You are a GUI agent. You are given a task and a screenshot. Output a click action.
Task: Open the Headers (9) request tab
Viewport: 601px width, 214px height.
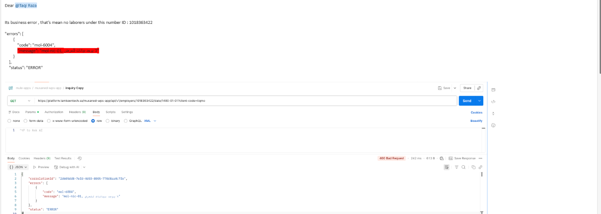point(77,112)
